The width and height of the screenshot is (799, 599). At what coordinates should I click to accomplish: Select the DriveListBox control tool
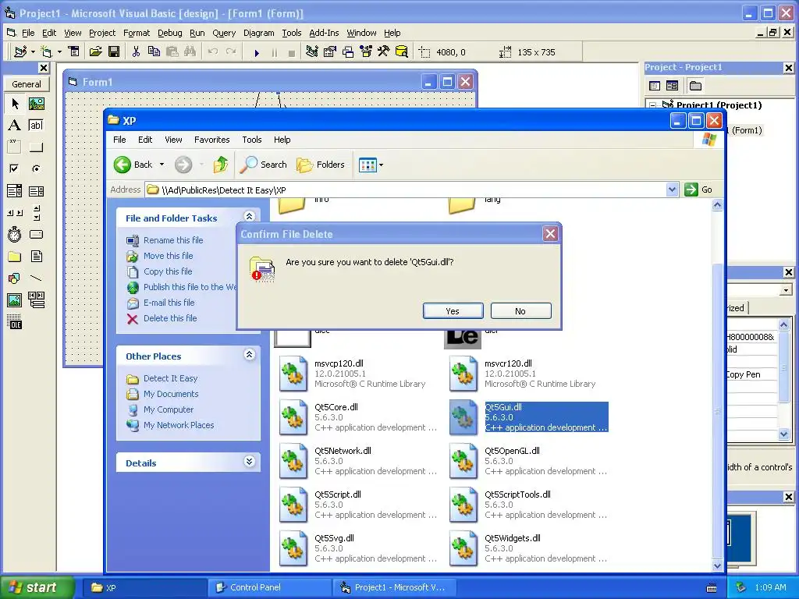[x=36, y=234]
